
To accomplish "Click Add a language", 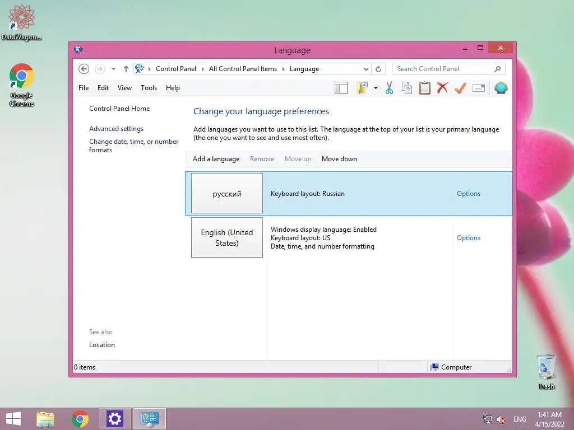I will point(216,159).
